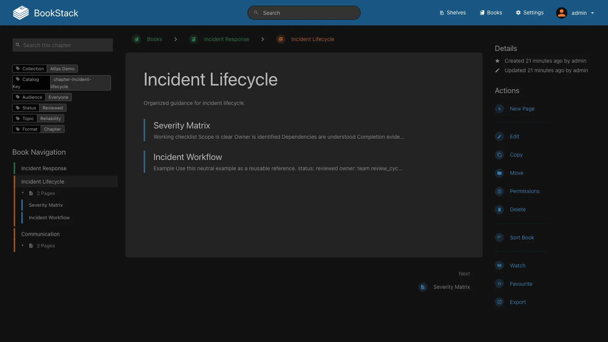Open the Severity Matrix page entry heading
This screenshot has height=342, width=608.
click(182, 125)
